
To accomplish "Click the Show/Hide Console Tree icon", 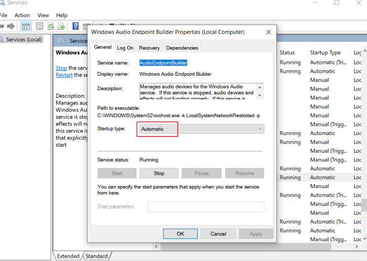I will point(26,26).
